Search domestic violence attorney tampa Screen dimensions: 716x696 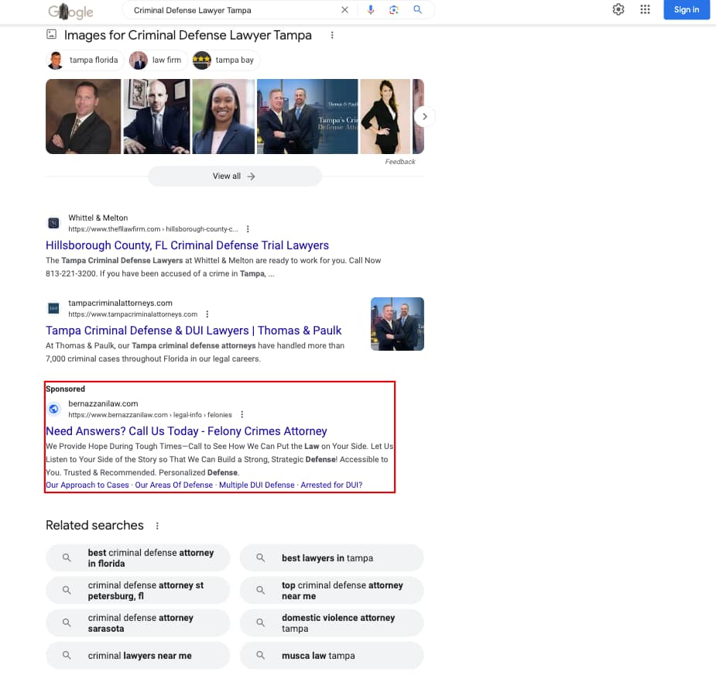click(332, 623)
